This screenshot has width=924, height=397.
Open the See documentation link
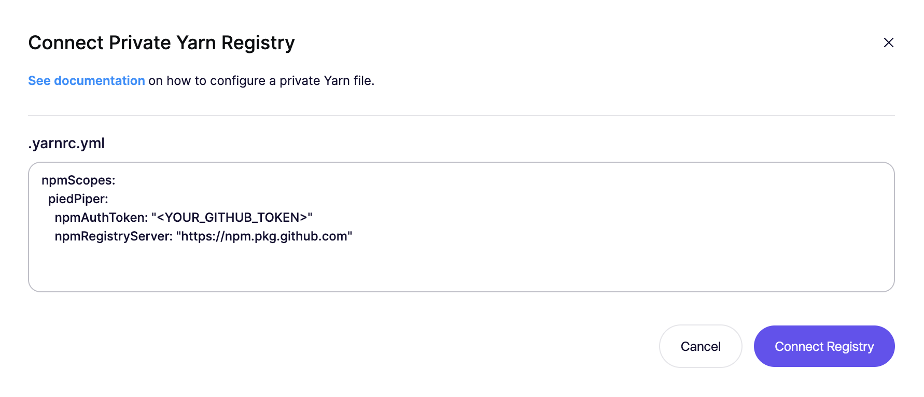[x=86, y=81]
